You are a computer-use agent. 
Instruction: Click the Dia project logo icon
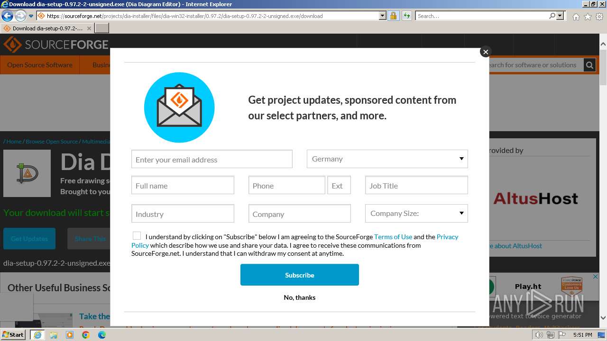click(27, 173)
